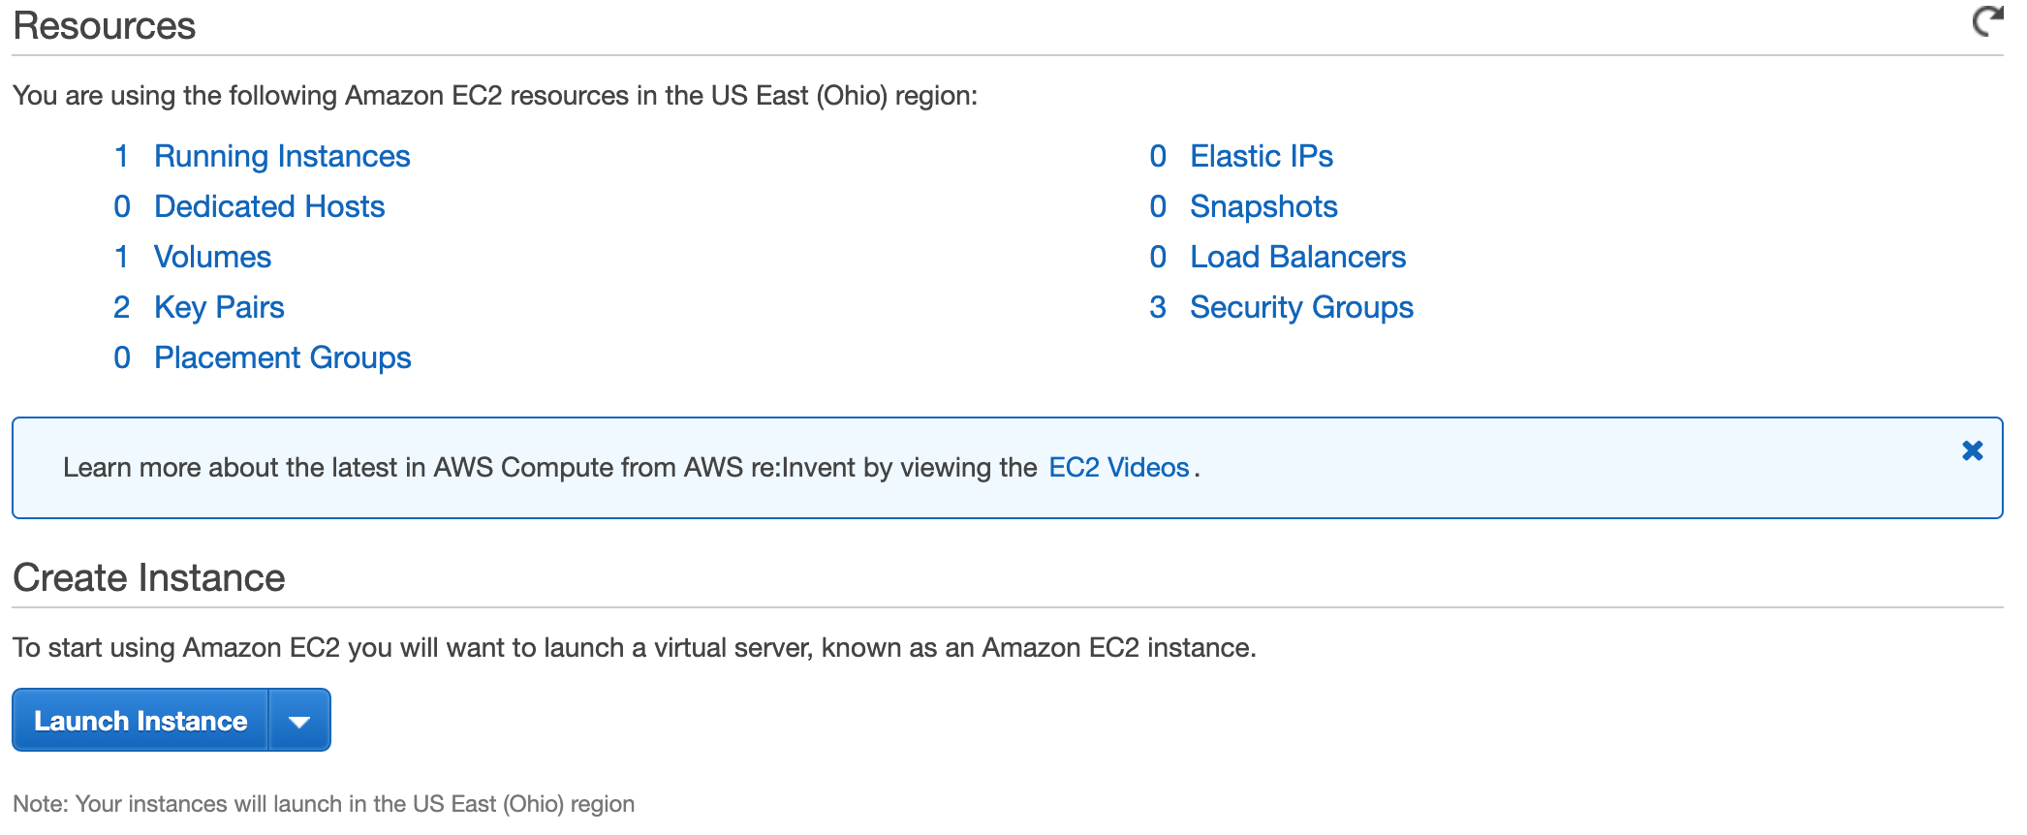
Task: Click the refresh resources icon
Action: point(1987,21)
